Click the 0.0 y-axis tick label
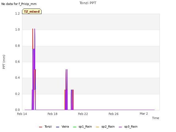176x132 pixels. [x=17, y=110]
